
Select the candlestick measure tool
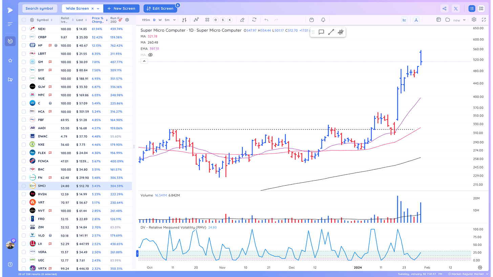[341, 32]
